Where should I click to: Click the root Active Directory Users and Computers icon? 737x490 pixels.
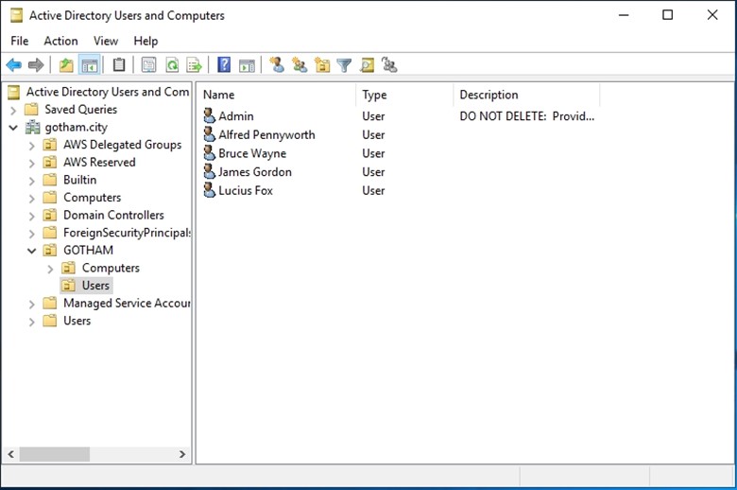point(14,92)
